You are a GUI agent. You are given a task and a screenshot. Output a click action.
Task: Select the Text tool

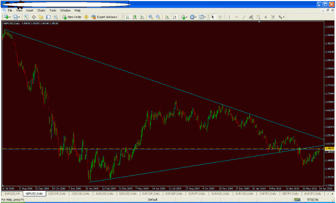pyautogui.click(x=266, y=17)
